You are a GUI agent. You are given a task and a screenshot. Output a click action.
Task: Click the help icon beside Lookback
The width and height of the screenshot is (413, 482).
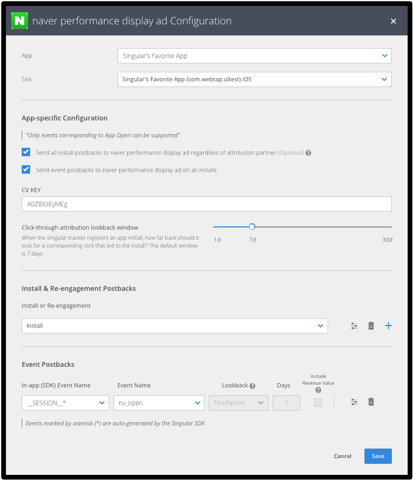click(x=252, y=386)
